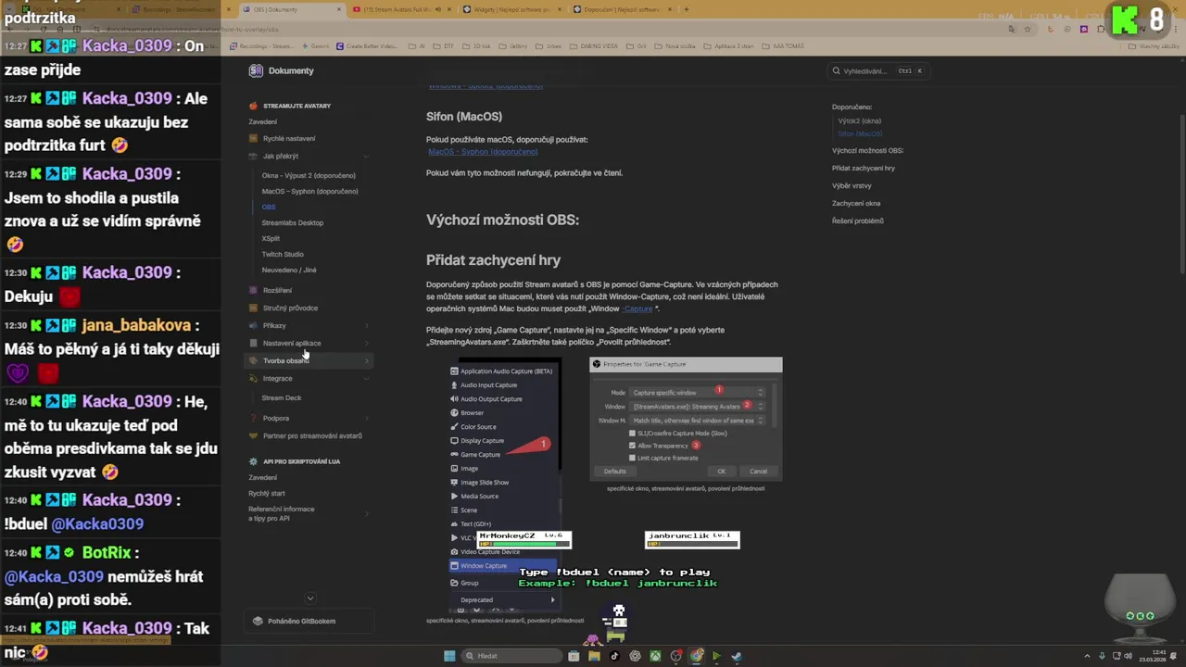Open MacOS – Syphon (doporučeno) sidebar page
Screen dimensions: 1186x667
click(309, 191)
